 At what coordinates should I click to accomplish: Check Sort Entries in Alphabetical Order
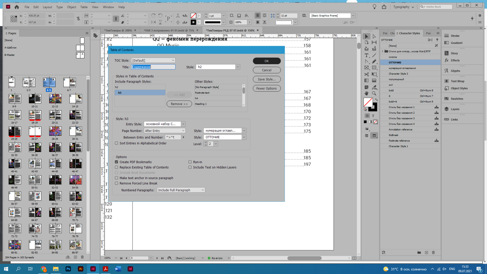click(117, 143)
